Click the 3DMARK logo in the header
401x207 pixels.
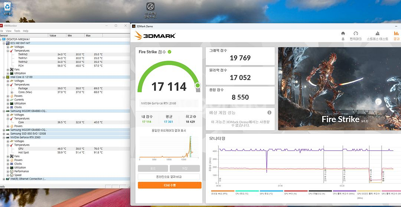155,35
